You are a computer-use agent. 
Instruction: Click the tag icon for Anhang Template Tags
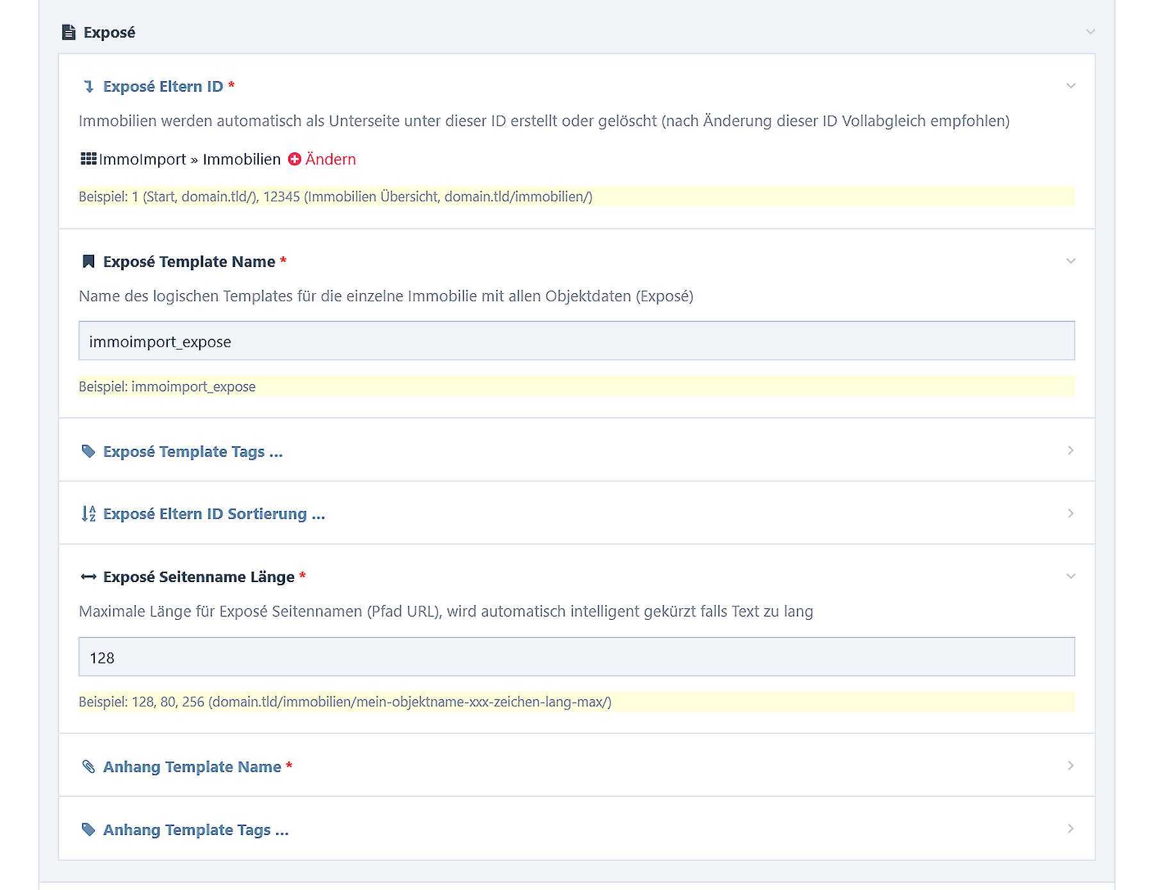(88, 829)
